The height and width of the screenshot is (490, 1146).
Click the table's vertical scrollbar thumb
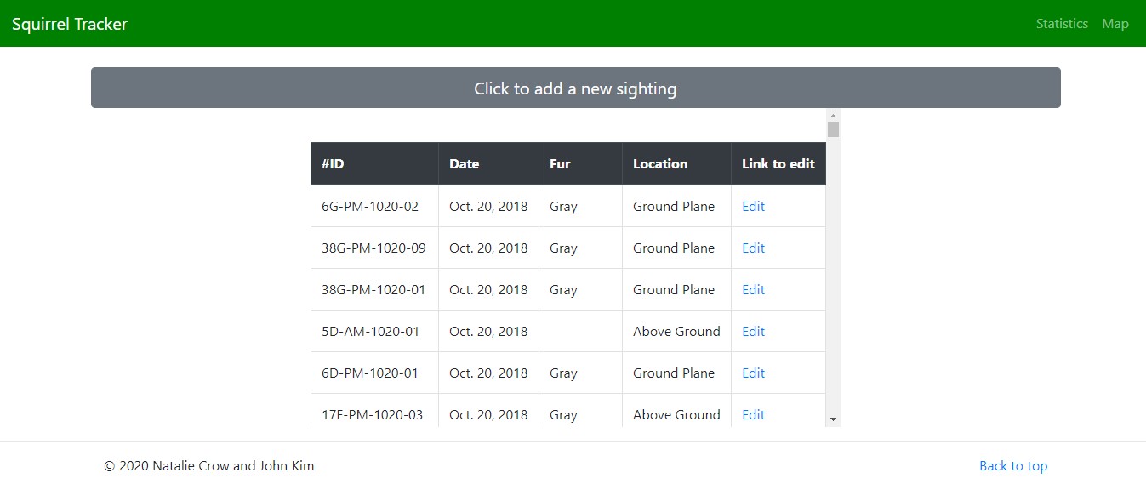coord(833,129)
